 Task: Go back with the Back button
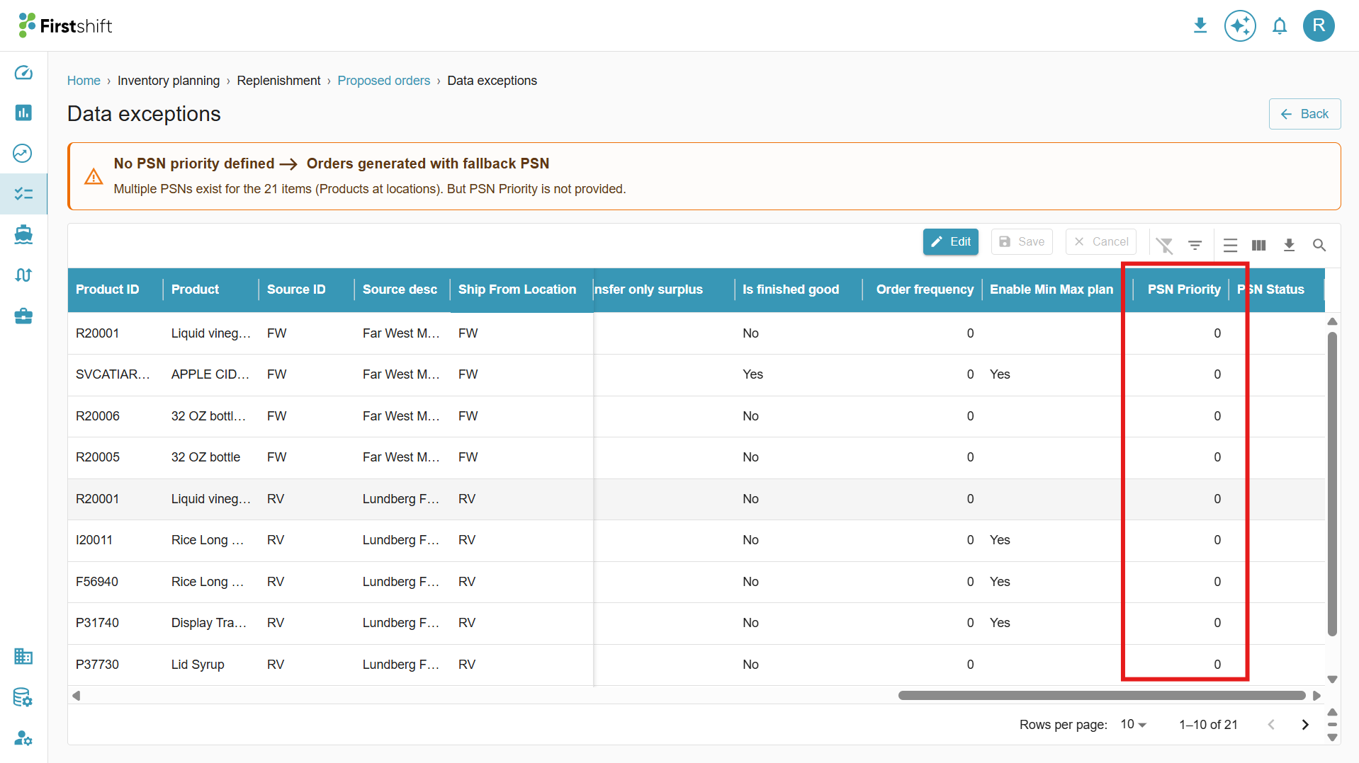tap(1304, 114)
